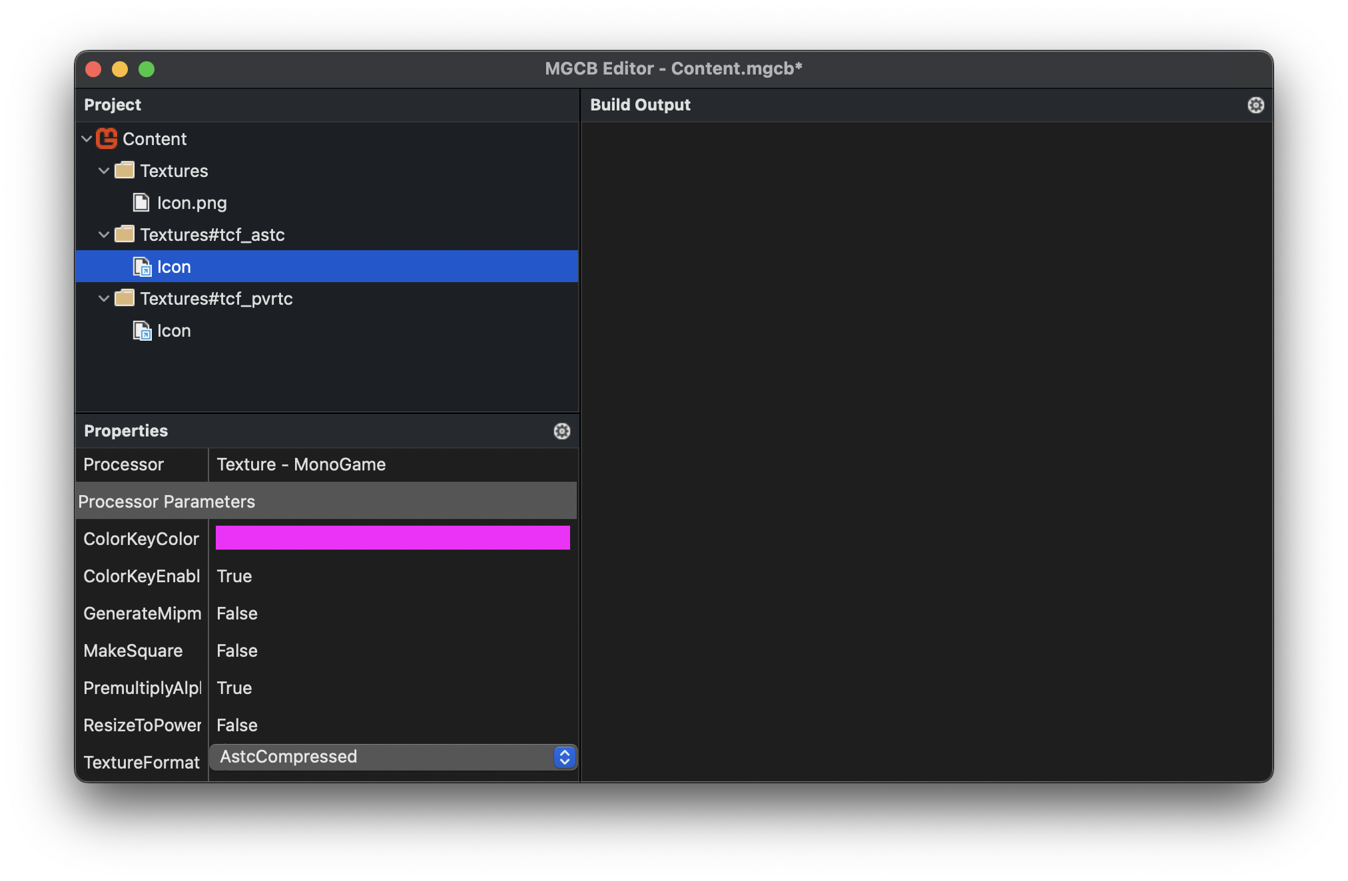1348x881 pixels.
Task: Click the Textures#tcf_astc folder icon
Action: (x=124, y=234)
